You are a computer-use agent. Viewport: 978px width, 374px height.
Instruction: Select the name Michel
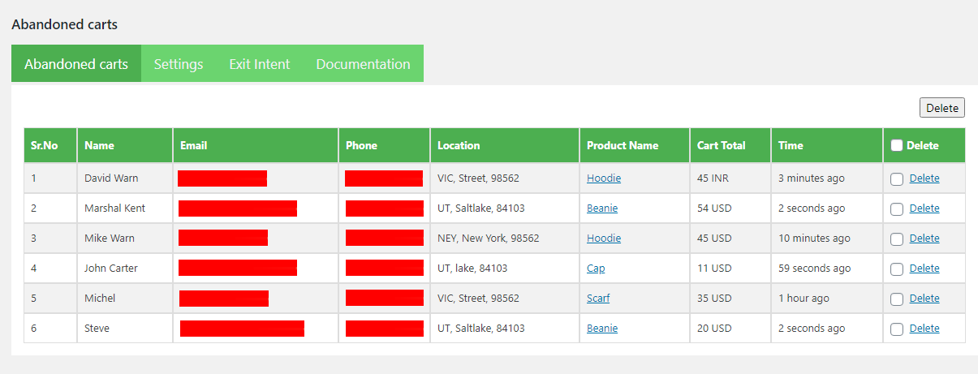click(x=100, y=298)
